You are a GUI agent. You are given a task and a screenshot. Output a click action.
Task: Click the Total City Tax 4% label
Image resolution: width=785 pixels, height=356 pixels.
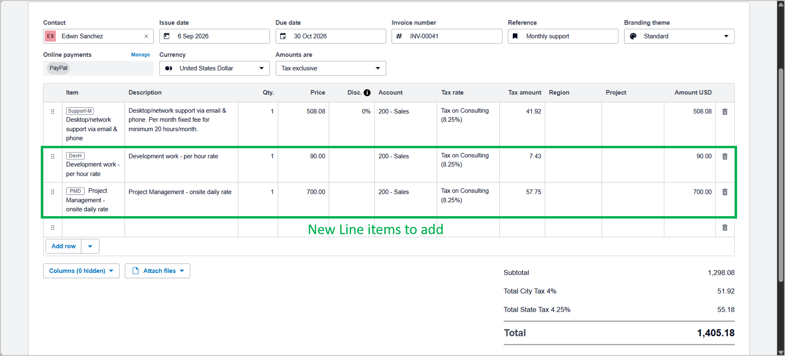pyautogui.click(x=530, y=291)
